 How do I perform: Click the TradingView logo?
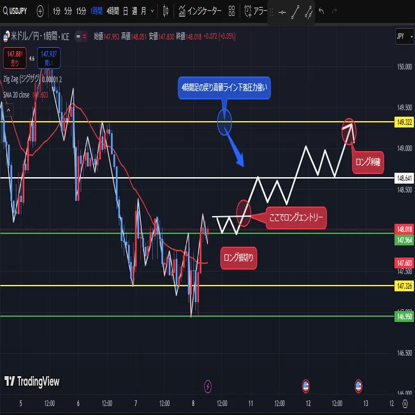point(32,381)
